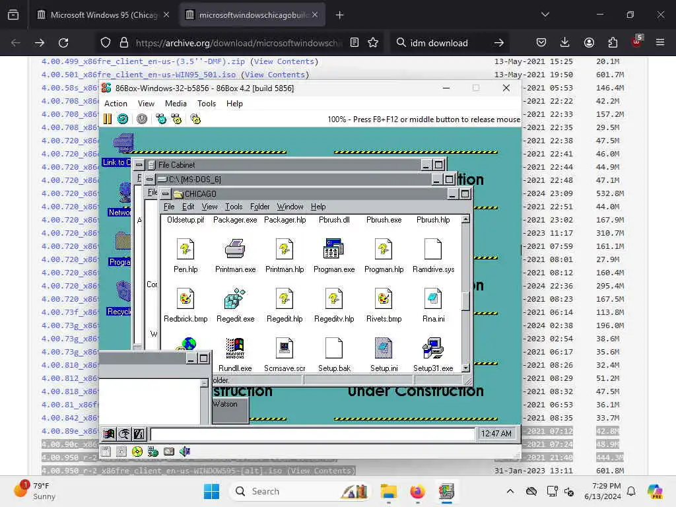676x507 pixels.
Task: Show hidden system tray icons chevron
Action: (x=510, y=491)
